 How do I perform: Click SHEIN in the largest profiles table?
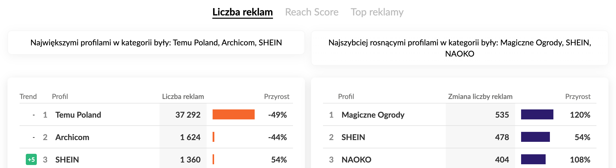click(x=67, y=160)
